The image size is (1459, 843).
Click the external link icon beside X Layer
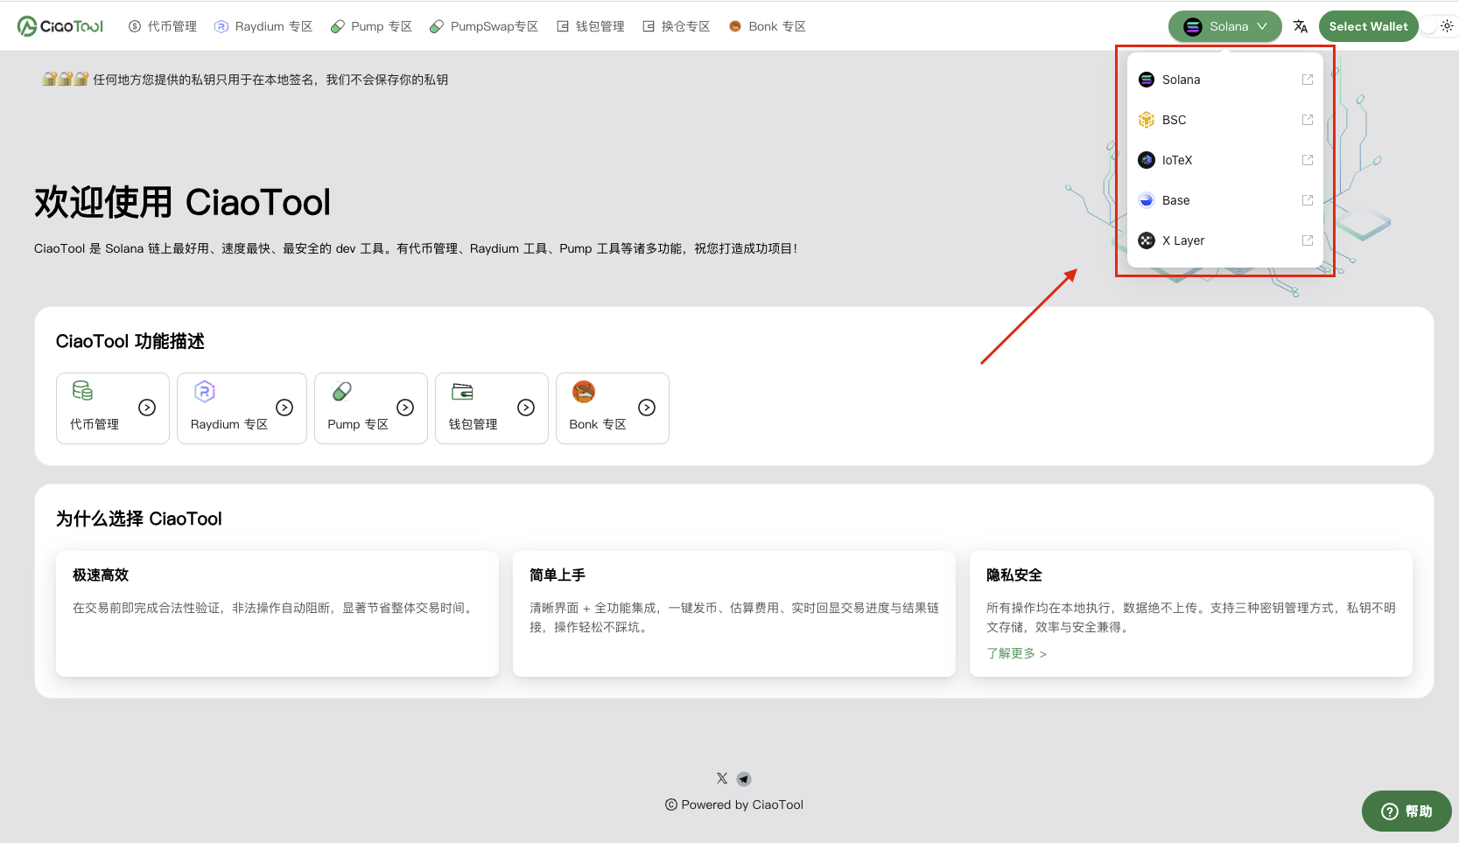pyautogui.click(x=1308, y=240)
